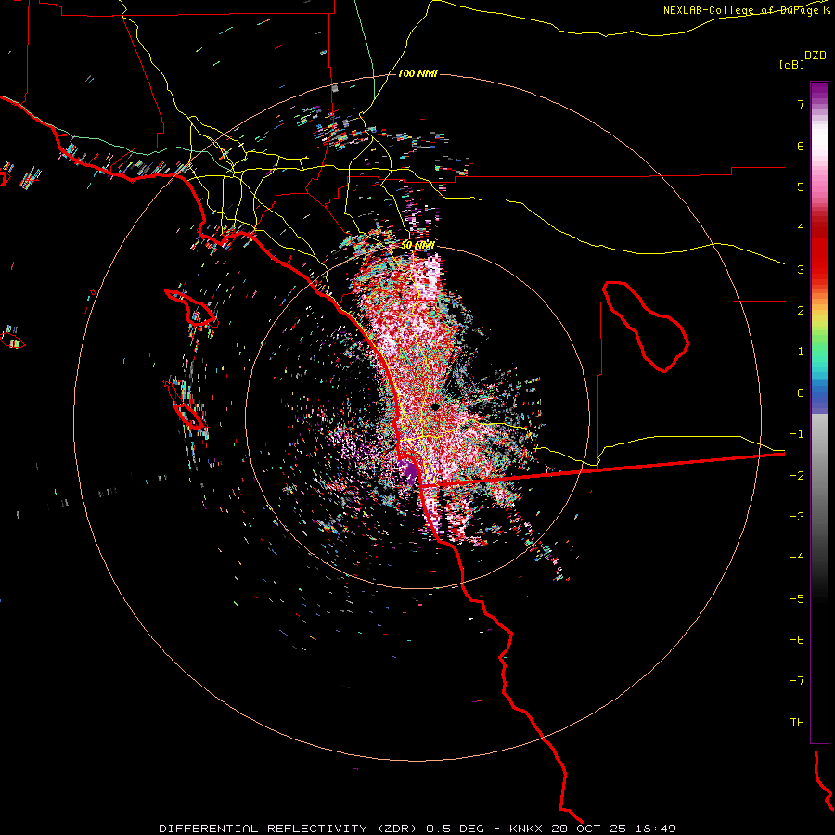Click the 18:49 timestamp
The width and height of the screenshot is (835, 835).
(658, 829)
